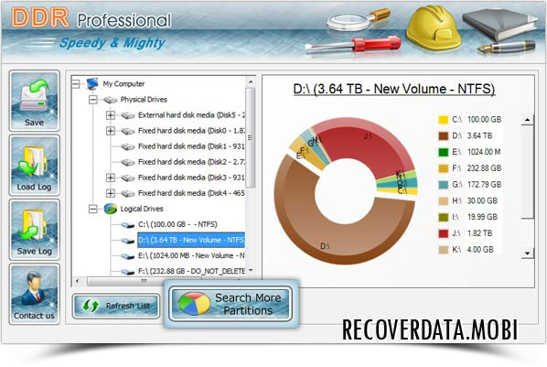The width and height of the screenshot is (547, 367).
Task: Select the E:\ (1024.00 MB) drive
Action: [x=191, y=255]
